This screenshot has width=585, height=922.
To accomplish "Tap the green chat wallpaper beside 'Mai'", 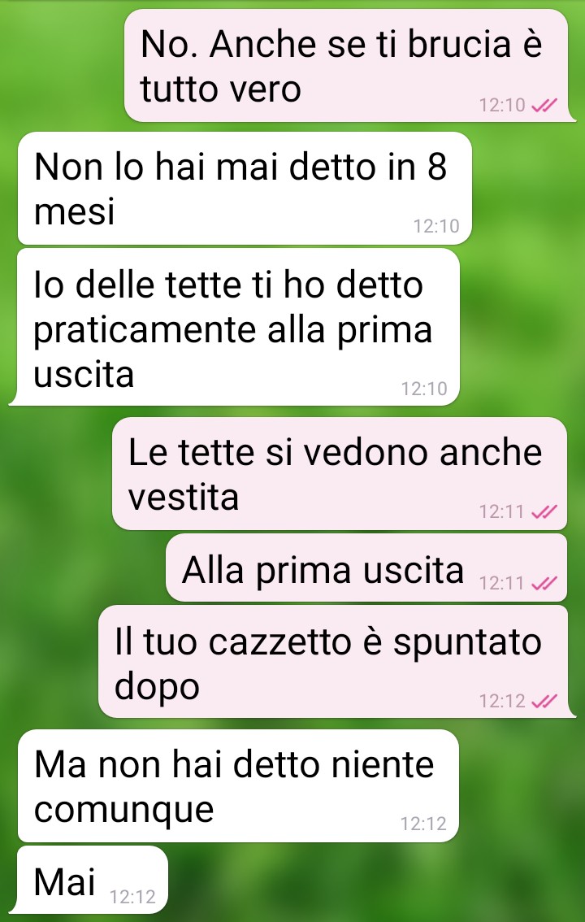I will pos(376,882).
